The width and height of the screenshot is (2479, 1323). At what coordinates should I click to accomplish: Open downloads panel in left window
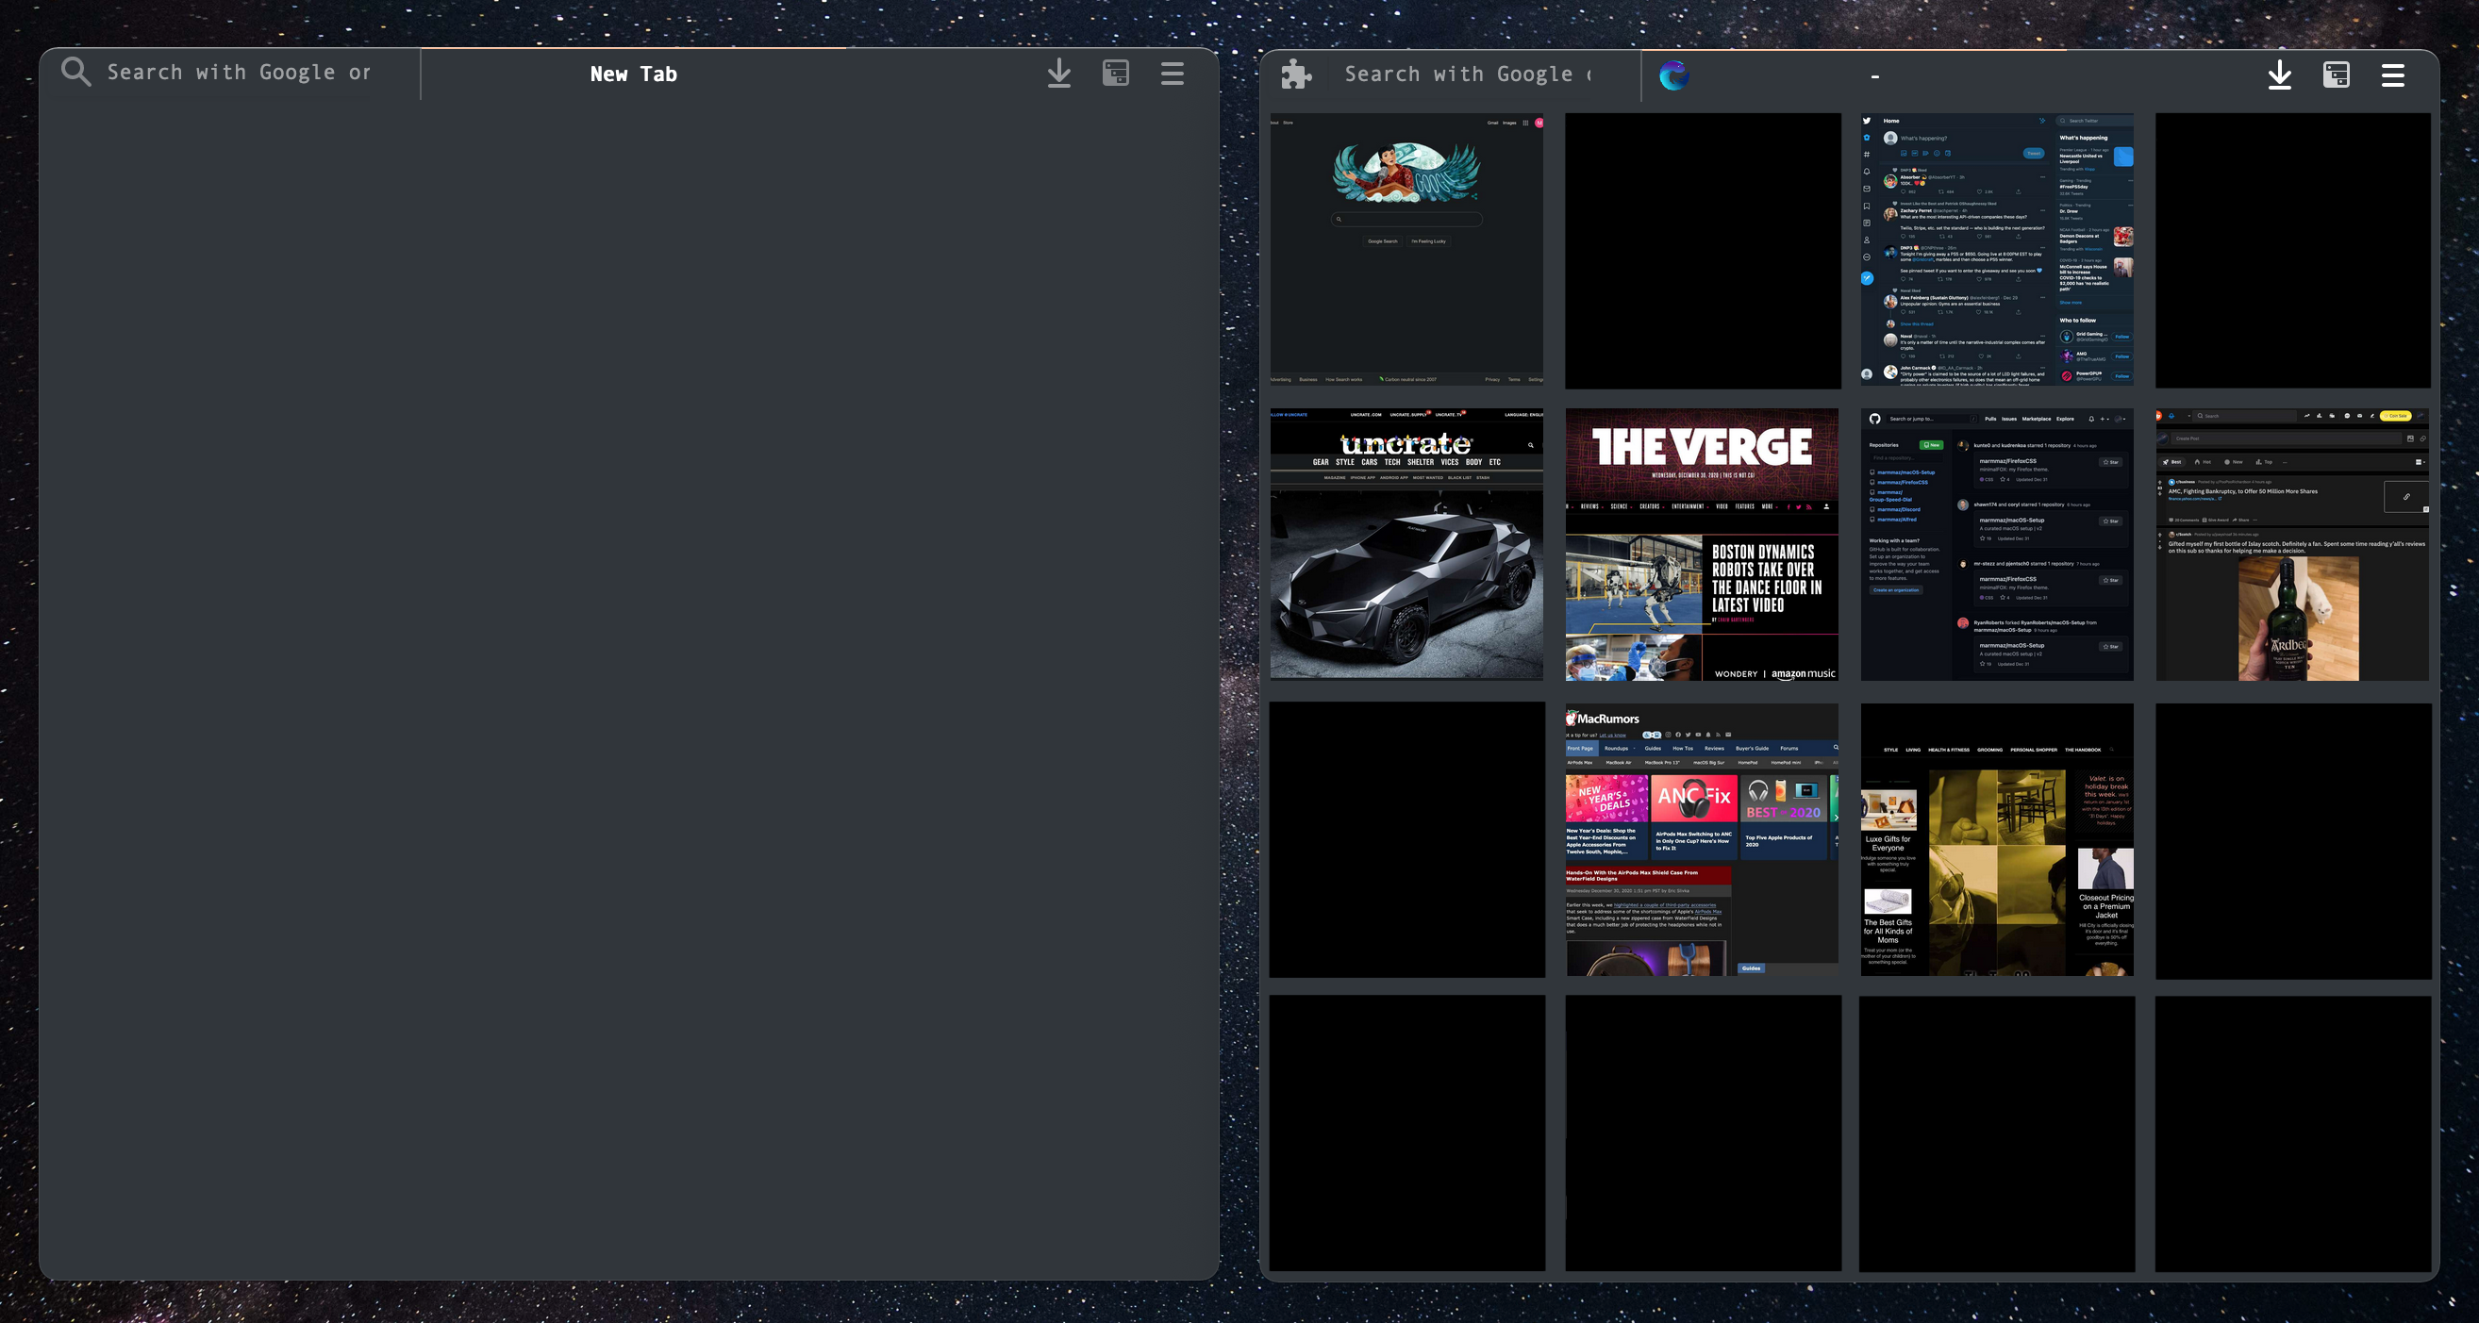pyautogui.click(x=1058, y=74)
